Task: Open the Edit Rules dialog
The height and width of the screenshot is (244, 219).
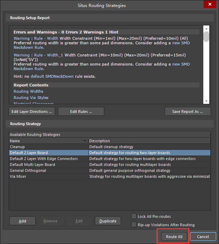Action: tap(81, 112)
